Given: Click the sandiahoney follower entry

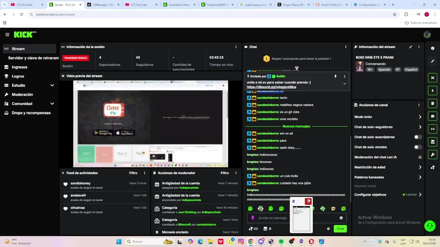Looking at the screenshot, I should [x=104, y=185].
